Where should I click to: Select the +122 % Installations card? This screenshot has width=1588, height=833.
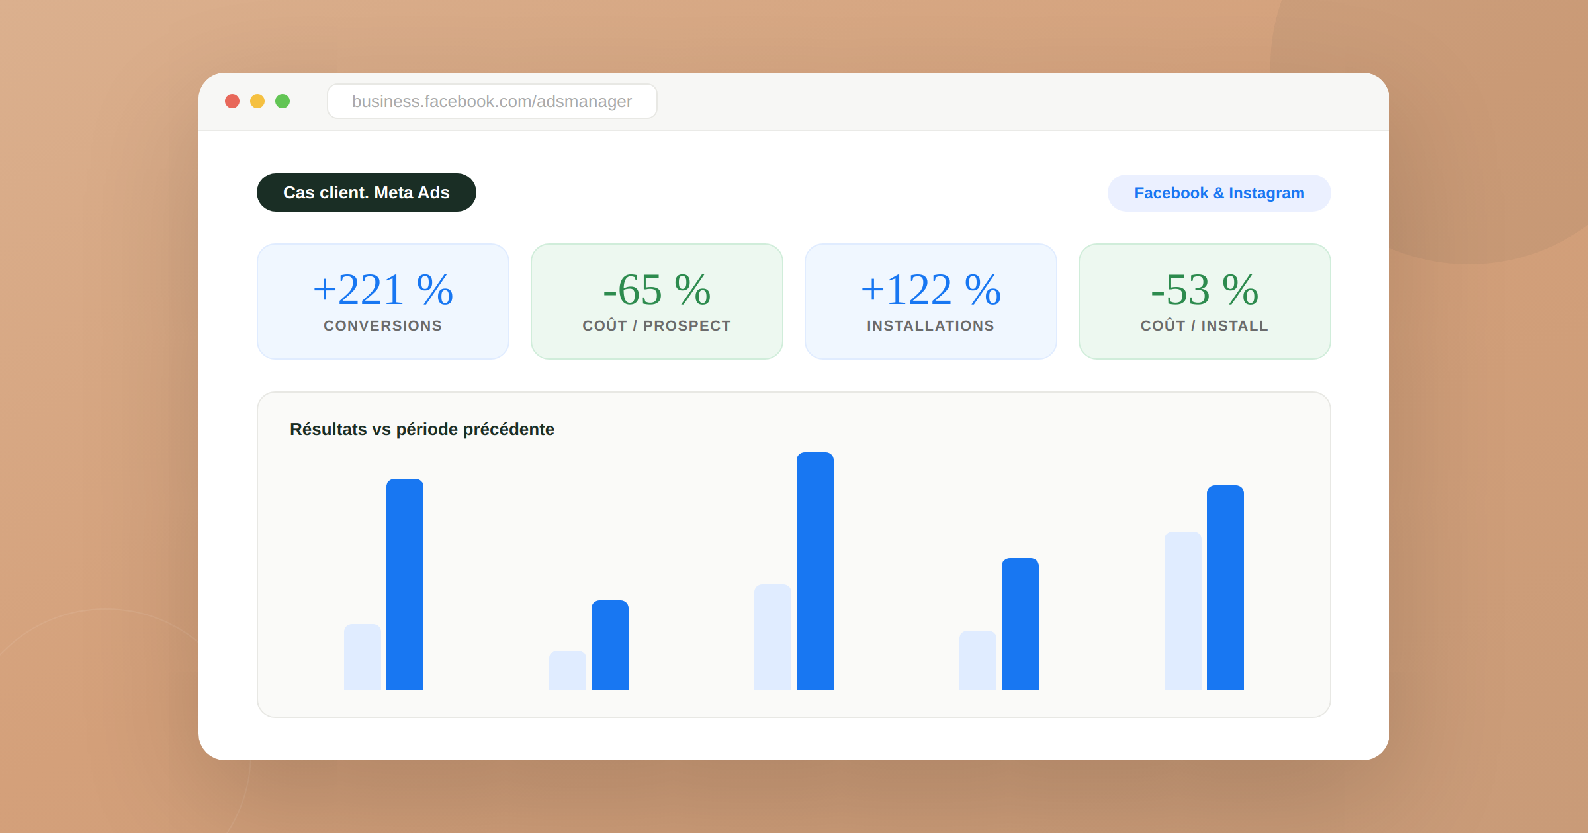pos(930,301)
